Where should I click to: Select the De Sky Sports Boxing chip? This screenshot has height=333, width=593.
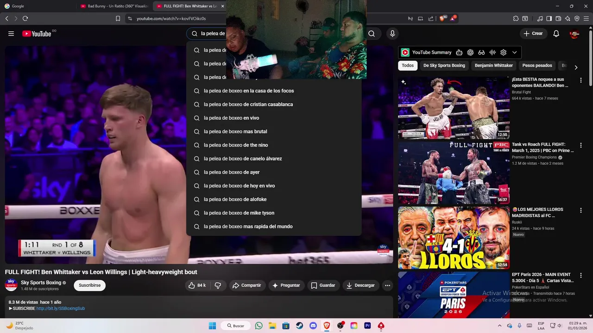coord(444,66)
